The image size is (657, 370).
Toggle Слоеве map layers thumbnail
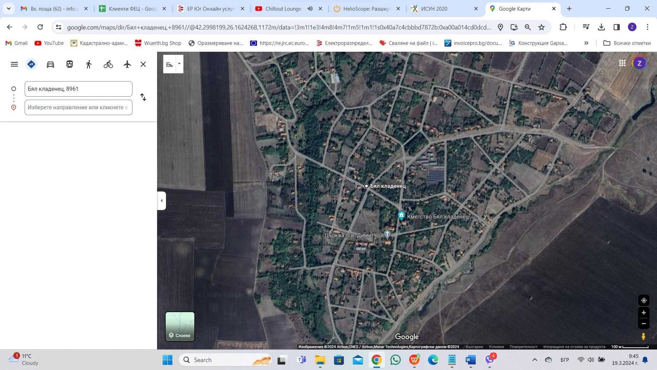(180, 326)
